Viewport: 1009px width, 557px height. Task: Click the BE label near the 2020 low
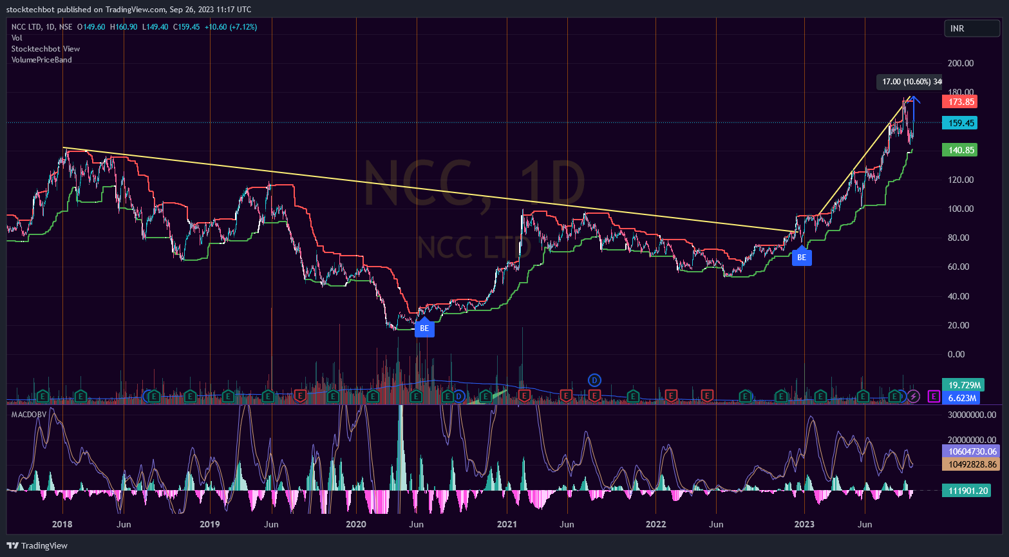(424, 327)
